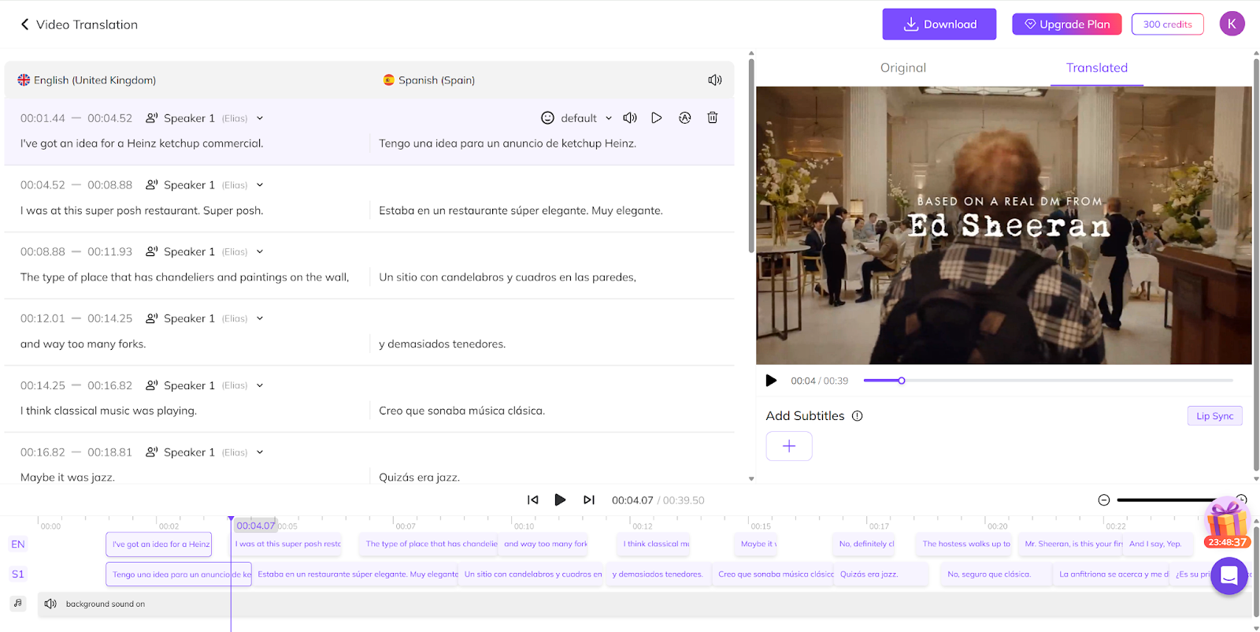The image size is (1260, 632).
Task: Toggle the background sound on/off
Action: tap(51, 604)
